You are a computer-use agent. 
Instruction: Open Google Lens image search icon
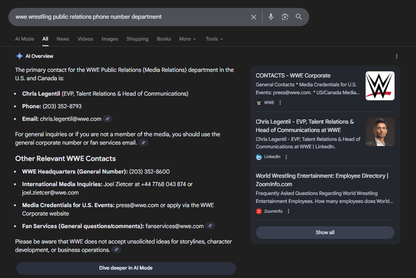284,17
